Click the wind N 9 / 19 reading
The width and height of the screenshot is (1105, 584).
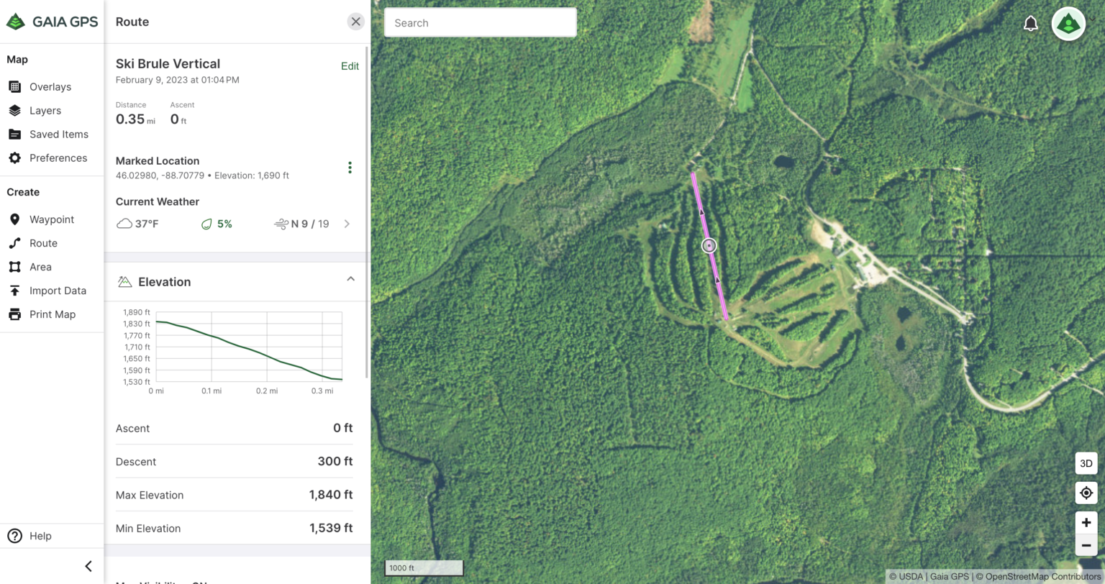(x=301, y=224)
